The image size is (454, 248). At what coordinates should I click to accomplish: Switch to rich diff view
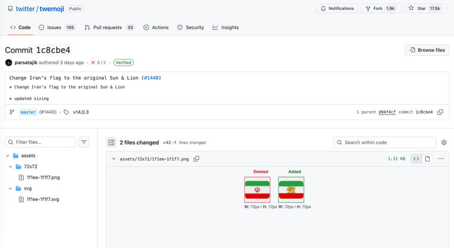pos(427,159)
